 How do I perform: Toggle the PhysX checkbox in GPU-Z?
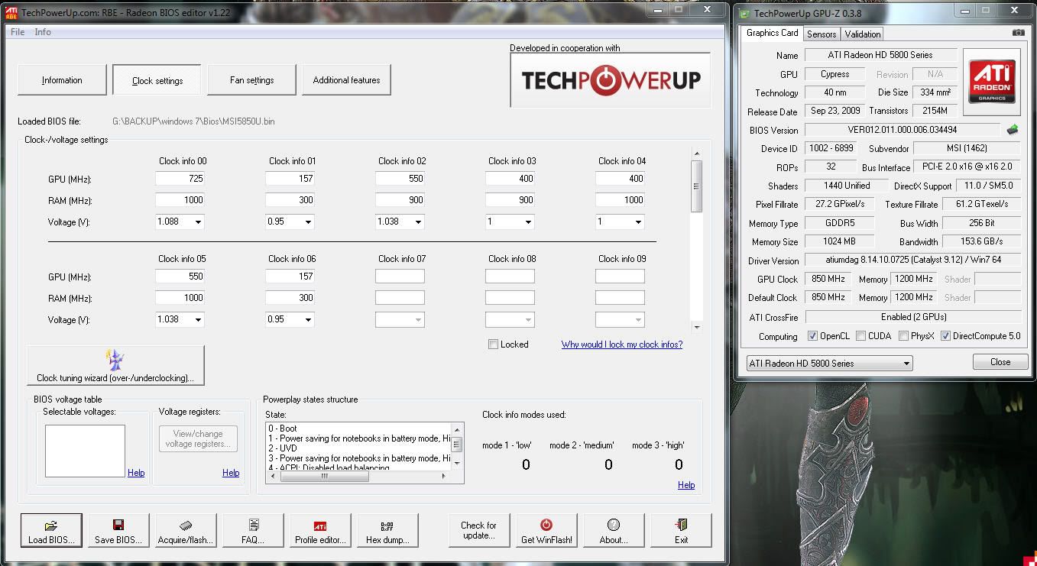[904, 336]
